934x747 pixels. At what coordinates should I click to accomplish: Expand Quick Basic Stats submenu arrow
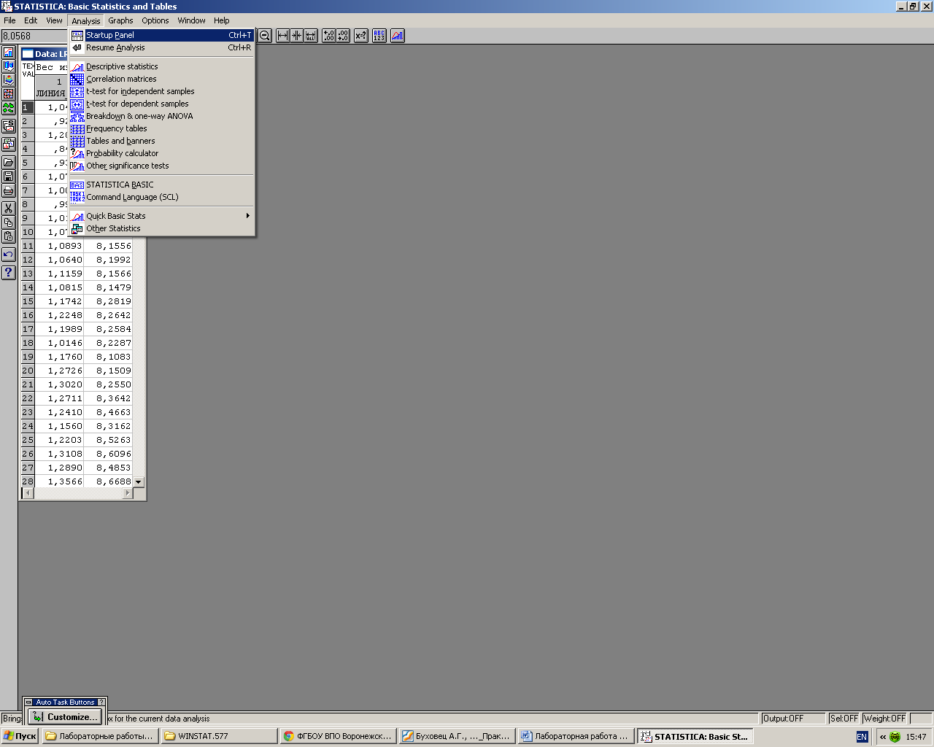[x=247, y=216]
